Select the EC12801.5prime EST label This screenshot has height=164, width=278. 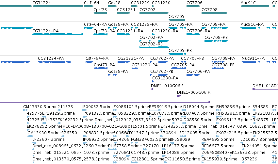(x=148, y=159)
